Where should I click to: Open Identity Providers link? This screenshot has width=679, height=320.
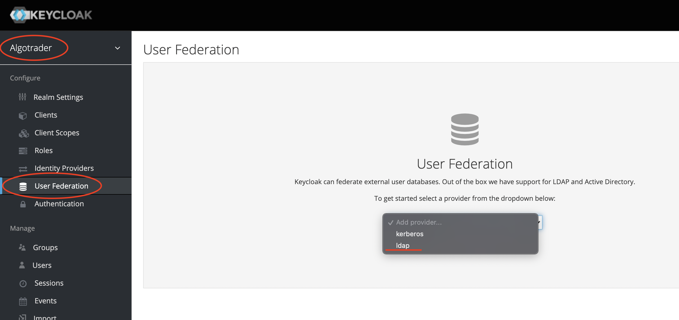[64, 168]
